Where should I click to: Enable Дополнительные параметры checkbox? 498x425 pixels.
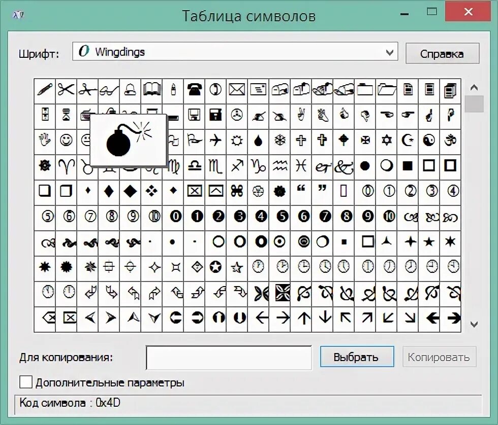[x=26, y=382]
